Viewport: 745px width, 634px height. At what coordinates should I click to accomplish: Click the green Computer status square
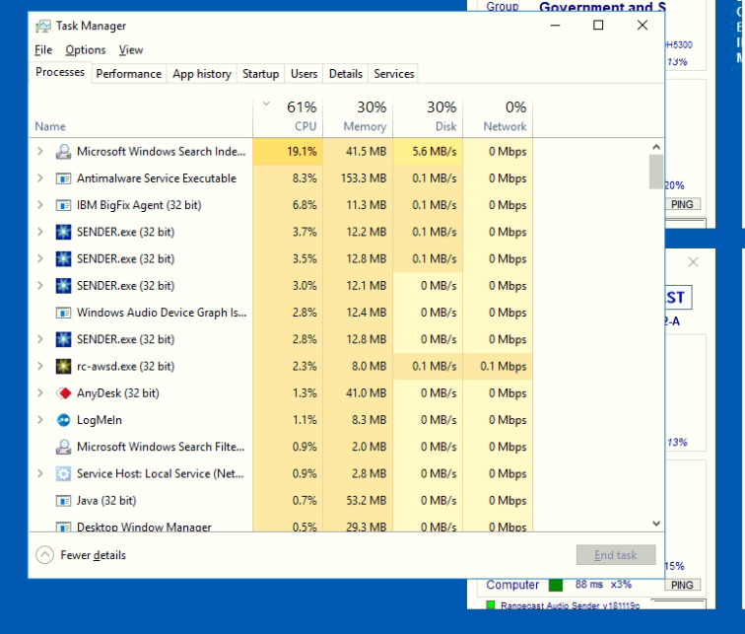(x=556, y=585)
